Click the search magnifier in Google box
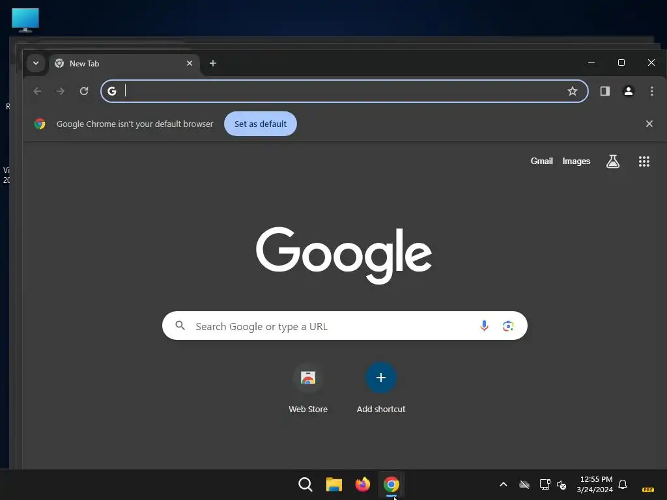Image resolution: width=667 pixels, height=500 pixels. (180, 326)
